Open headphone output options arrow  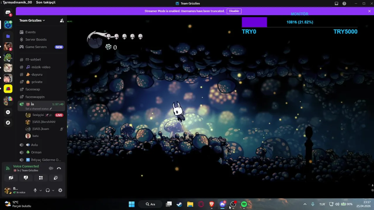point(53,190)
